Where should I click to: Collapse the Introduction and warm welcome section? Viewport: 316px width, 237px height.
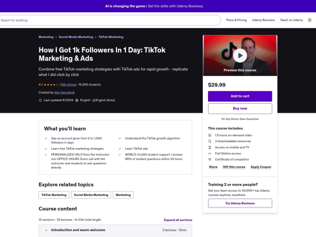click(x=115, y=230)
